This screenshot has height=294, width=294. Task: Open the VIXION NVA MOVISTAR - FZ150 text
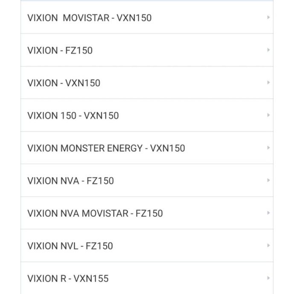[95, 213]
